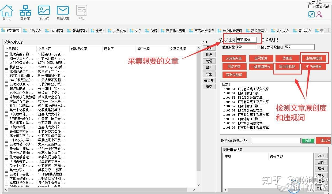Open the 软文收录查询 tab
This screenshot has width=332, height=194.
pyautogui.click(x=230, y=31)
